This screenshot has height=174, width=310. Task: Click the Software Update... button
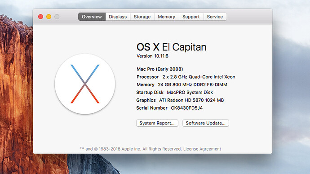(206, 123)
